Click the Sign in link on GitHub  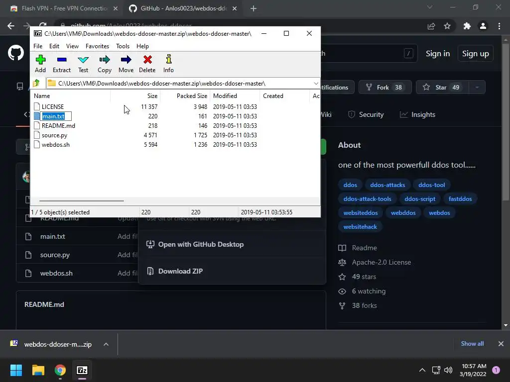point(438,54)
